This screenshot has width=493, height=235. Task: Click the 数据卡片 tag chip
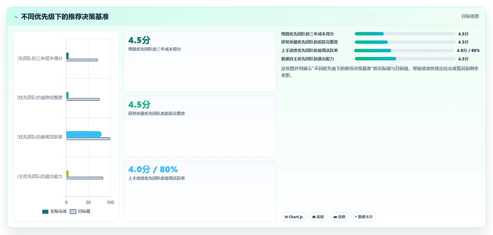[x=364, y=217]
